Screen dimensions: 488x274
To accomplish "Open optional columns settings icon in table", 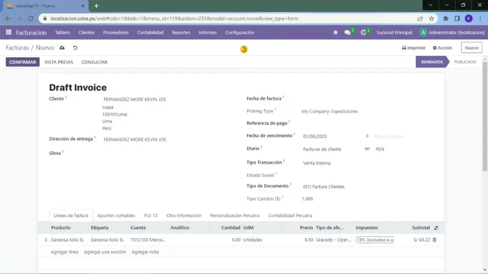I will (x=436, y=228).
